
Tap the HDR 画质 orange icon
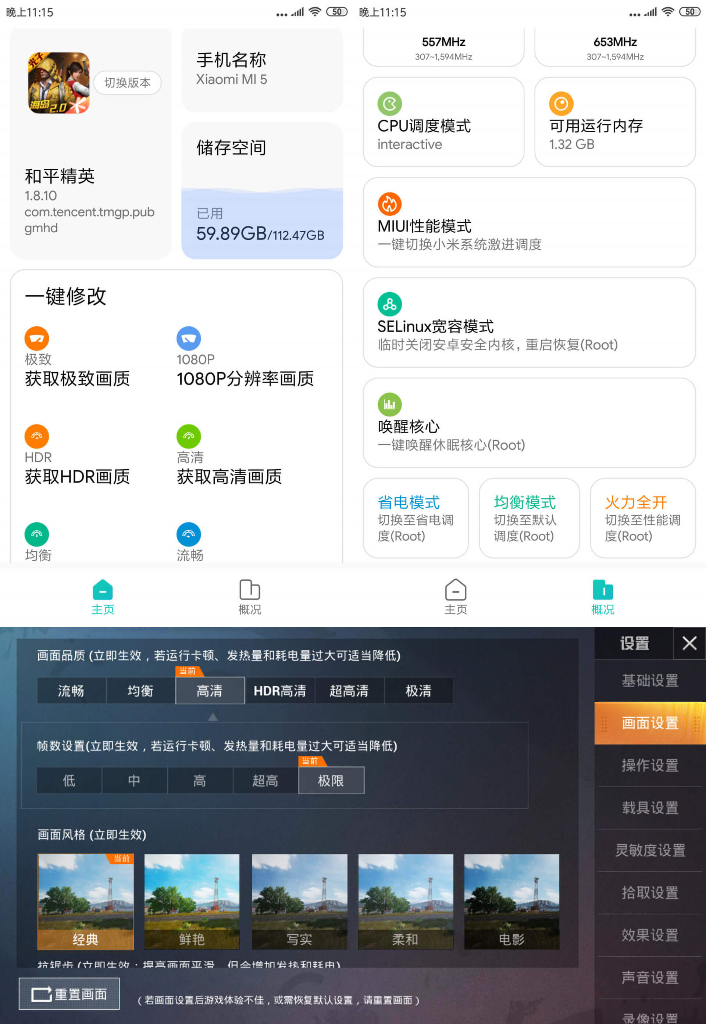click(37, 436)
